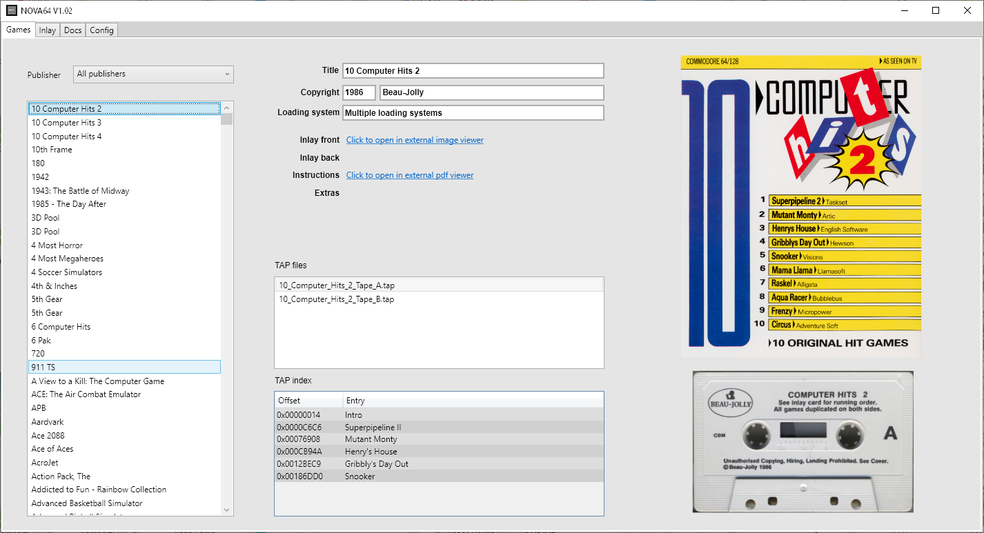Viewport: 984px width, 533px height.
Task: Open the Docs tab
Action: tap(73, 30)
